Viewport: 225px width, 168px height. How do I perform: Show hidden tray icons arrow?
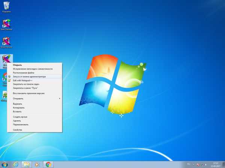click(193, 164)
